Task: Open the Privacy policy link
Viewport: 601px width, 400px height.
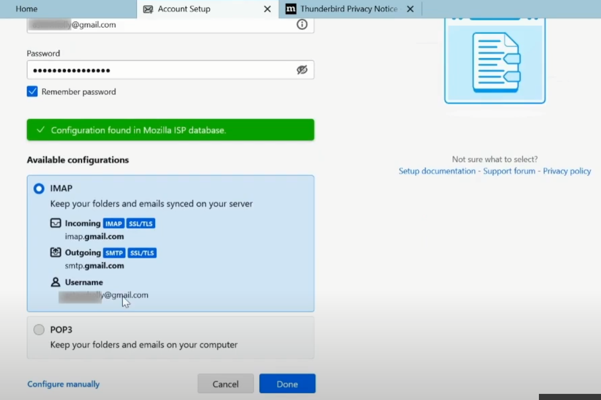Action: [567, 171]
